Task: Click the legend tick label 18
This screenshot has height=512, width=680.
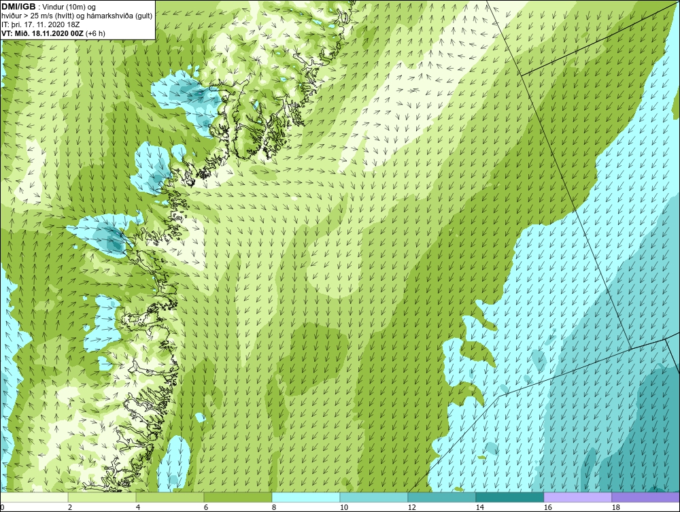Action: 616,508
